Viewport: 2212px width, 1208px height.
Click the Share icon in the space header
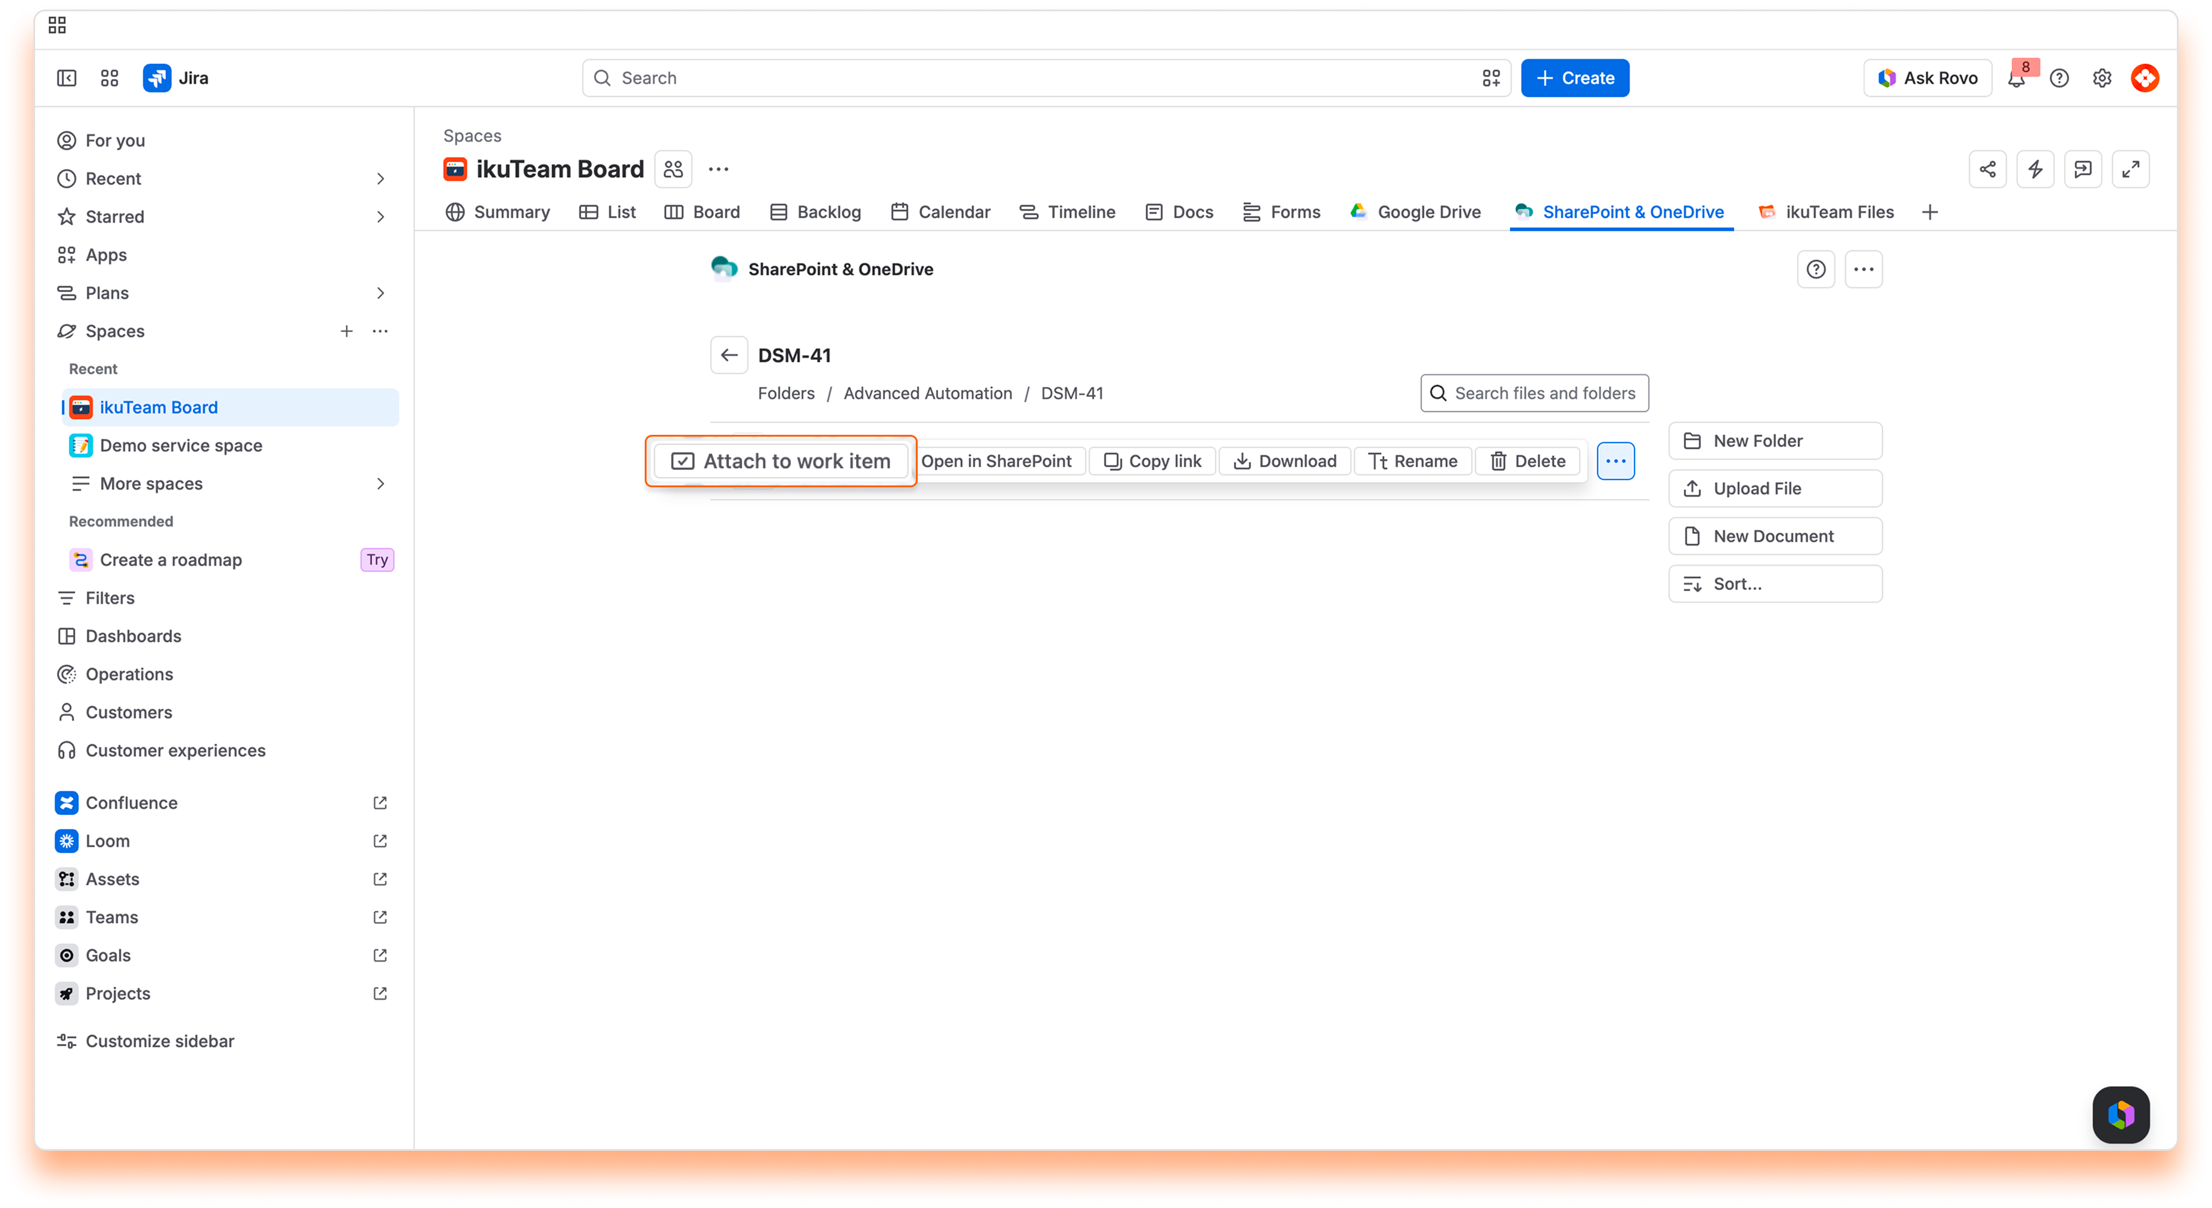pos(1988,169)
